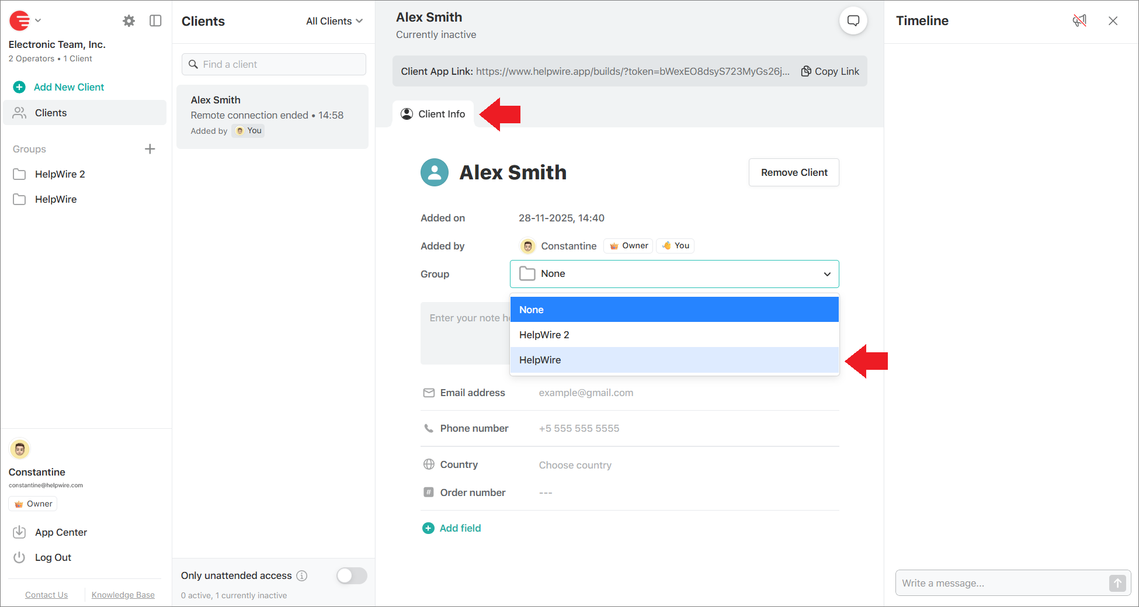This screenshot has width=1139, height=607.
Task: Expand the chevron beside the company logo
Action: (x=37, y=20)
